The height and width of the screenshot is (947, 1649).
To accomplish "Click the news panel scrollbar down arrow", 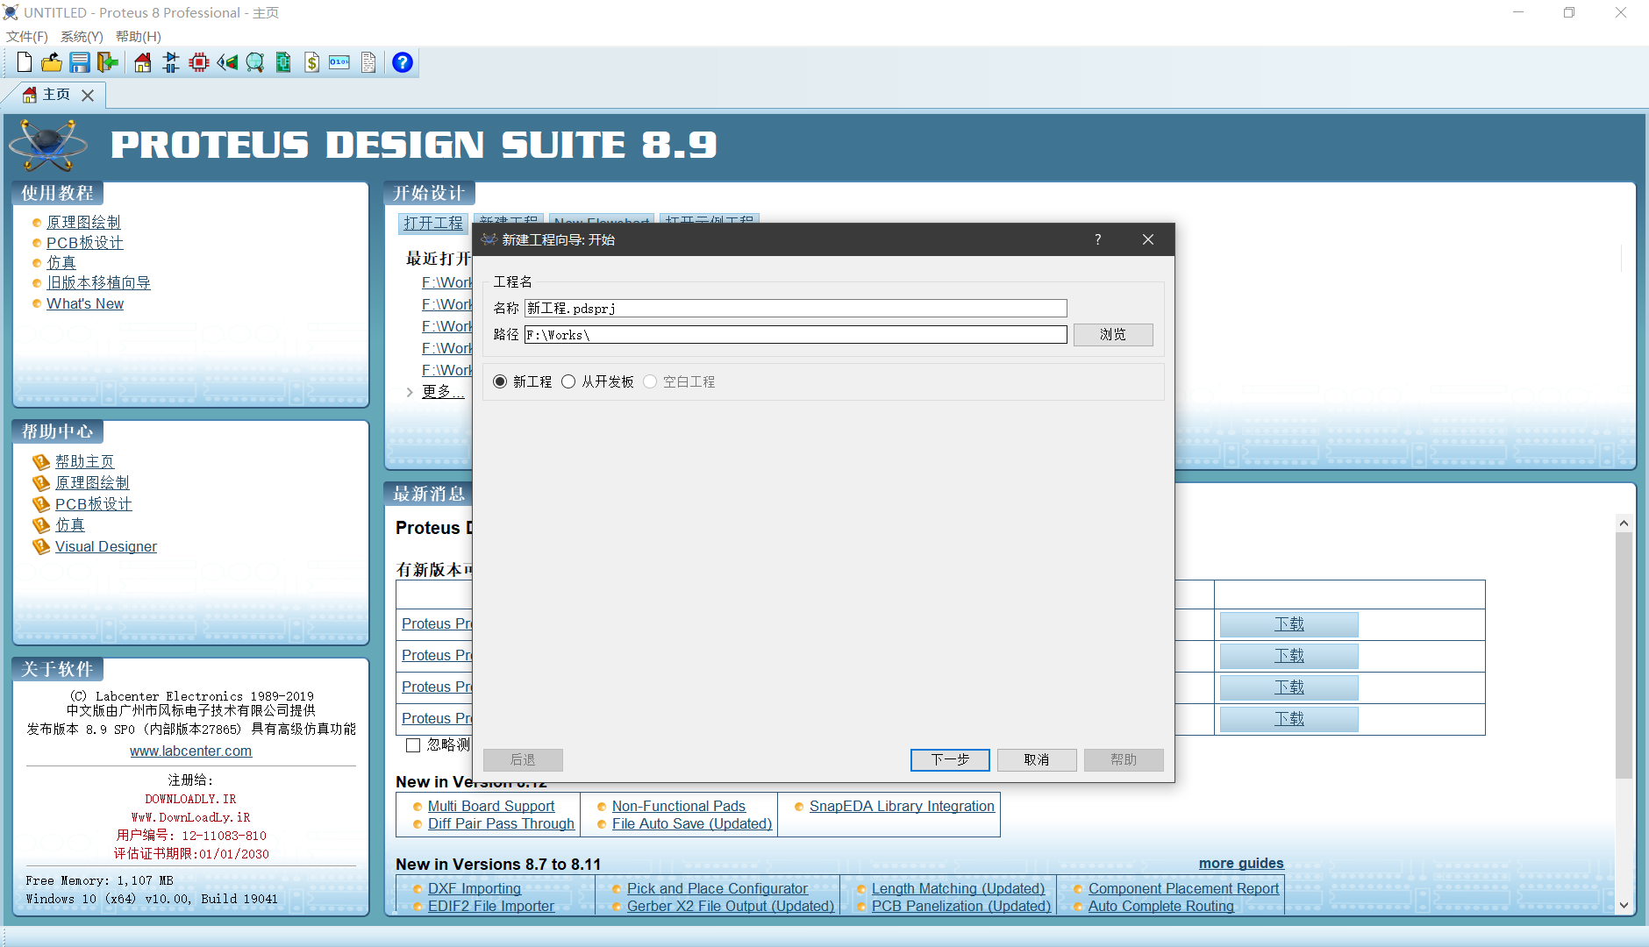I will click(1624, 905).
